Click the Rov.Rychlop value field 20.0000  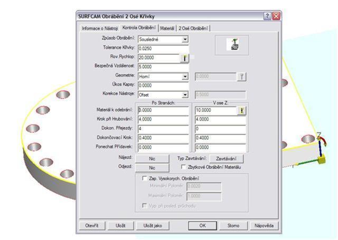[x=159, y=57]
